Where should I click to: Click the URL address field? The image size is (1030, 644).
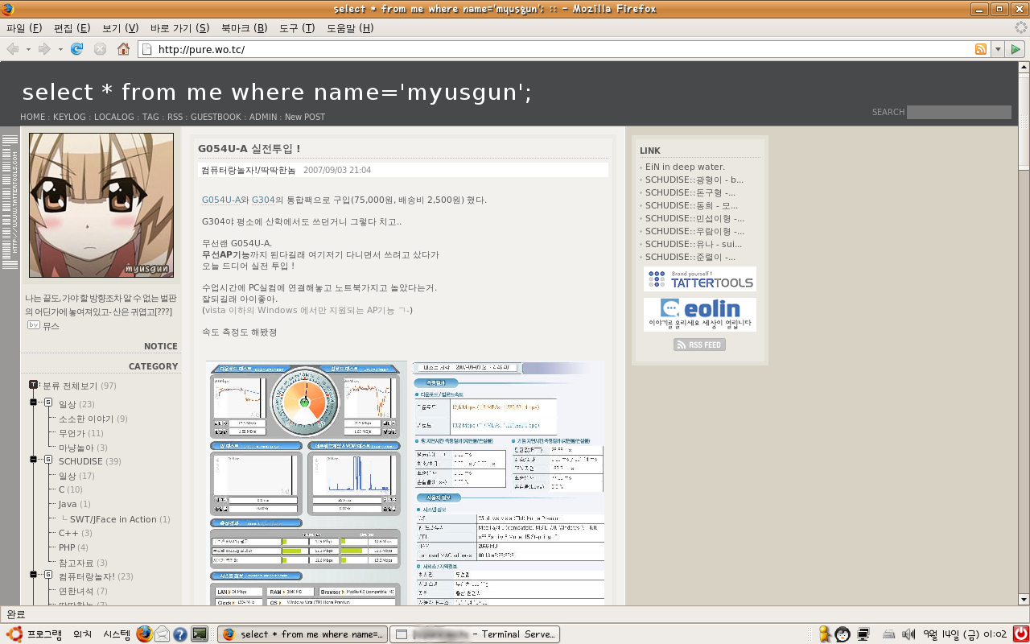coord(563,49)
